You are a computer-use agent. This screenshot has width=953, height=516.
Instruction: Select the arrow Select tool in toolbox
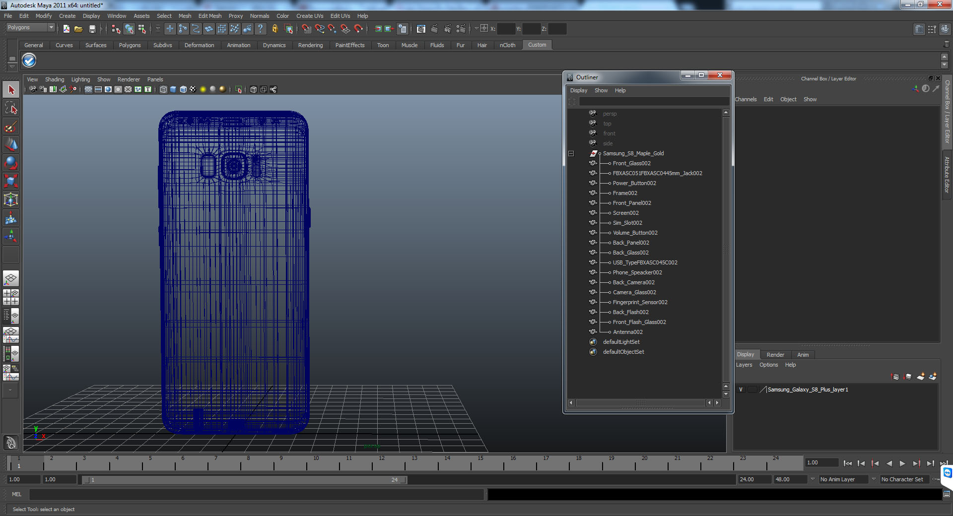point(11,90)
